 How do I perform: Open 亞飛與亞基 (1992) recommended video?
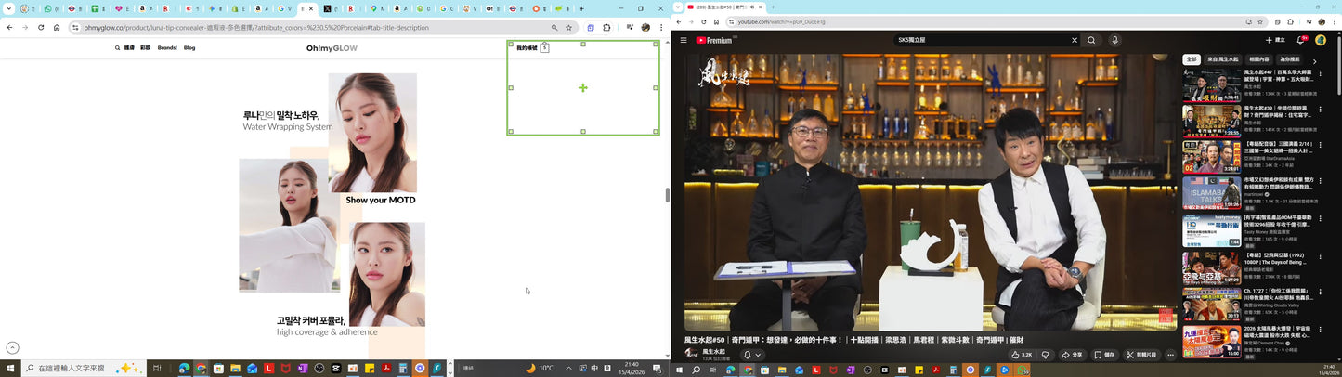coord(1211,266)
